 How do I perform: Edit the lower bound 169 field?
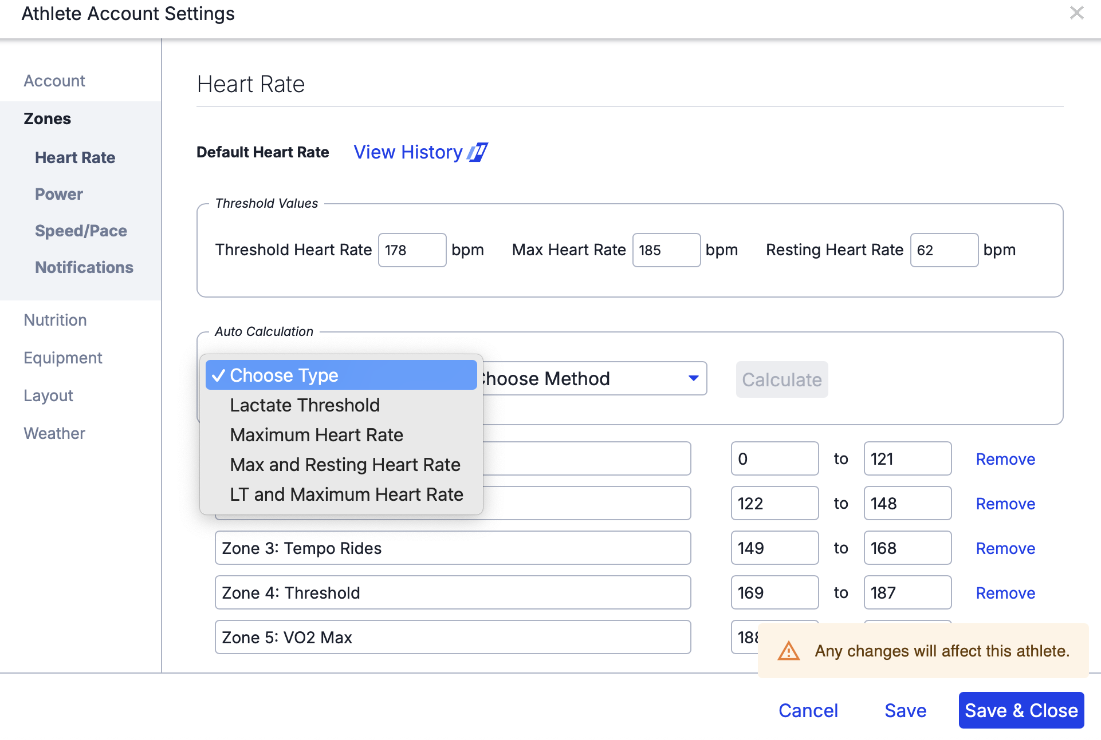[774, 592]
